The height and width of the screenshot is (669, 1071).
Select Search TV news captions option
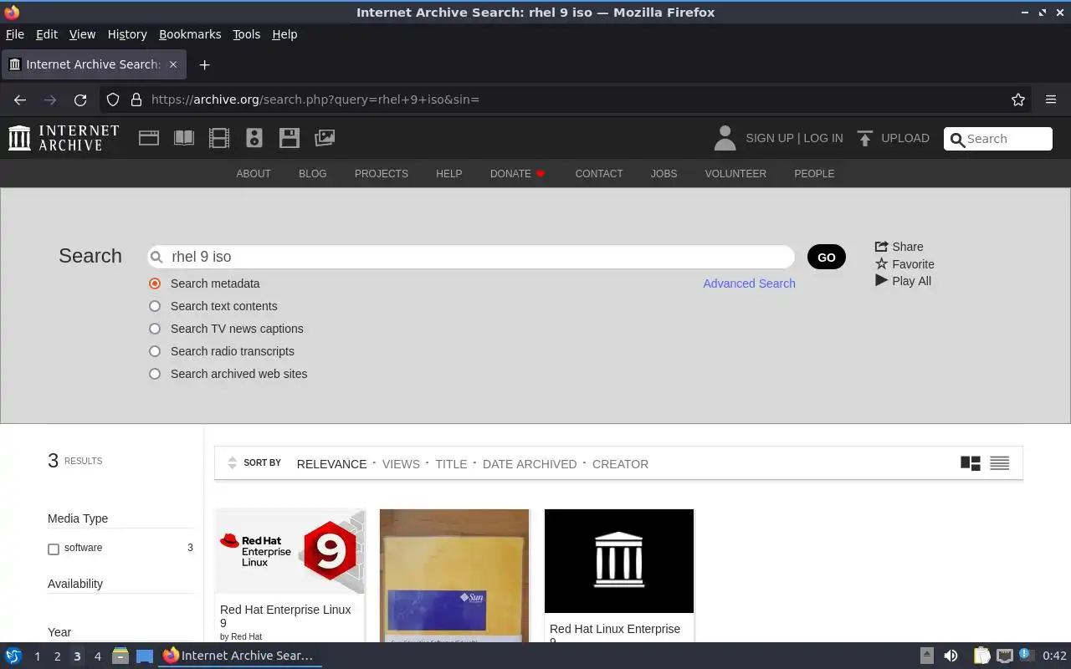(155, 329)
